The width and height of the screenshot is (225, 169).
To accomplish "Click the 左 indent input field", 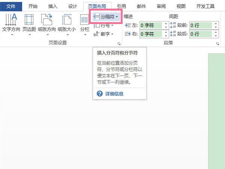I will click(151, 26).
